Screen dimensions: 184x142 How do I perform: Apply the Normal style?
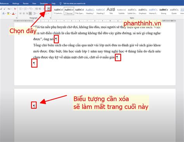69,11
